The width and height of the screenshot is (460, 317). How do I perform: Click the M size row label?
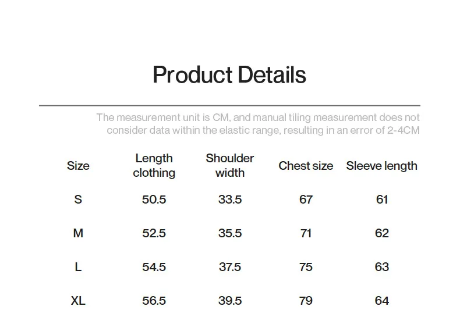[78, 233]
